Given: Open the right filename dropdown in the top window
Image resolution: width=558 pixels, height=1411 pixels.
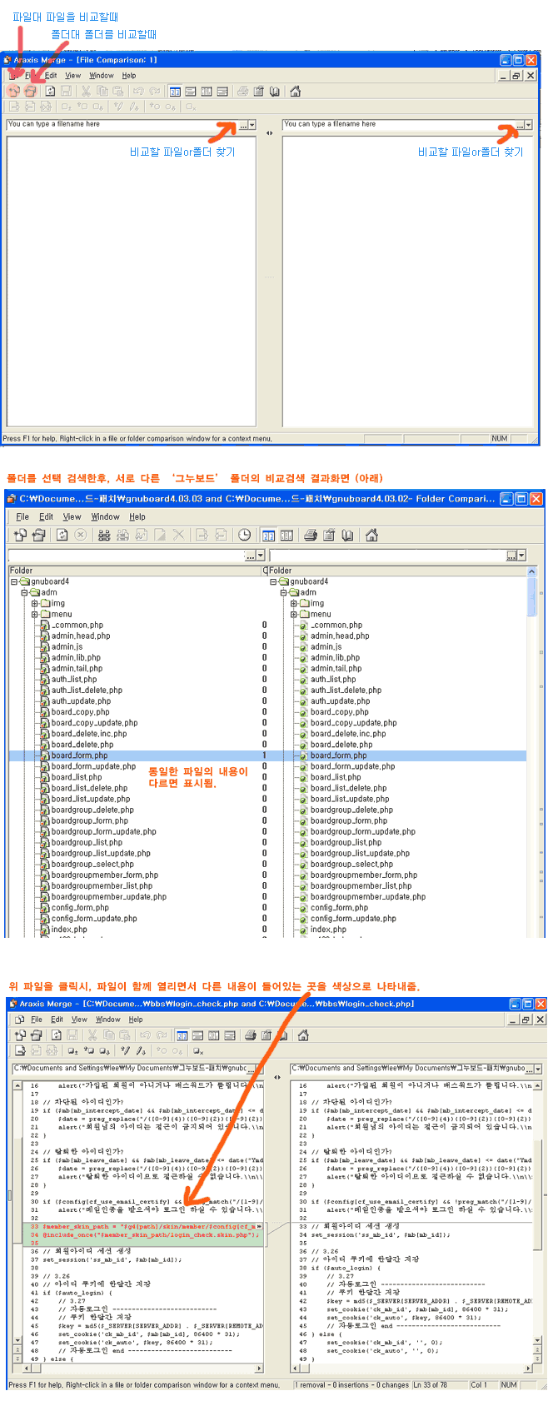Looking at the screenshot, I should (528, 125).
